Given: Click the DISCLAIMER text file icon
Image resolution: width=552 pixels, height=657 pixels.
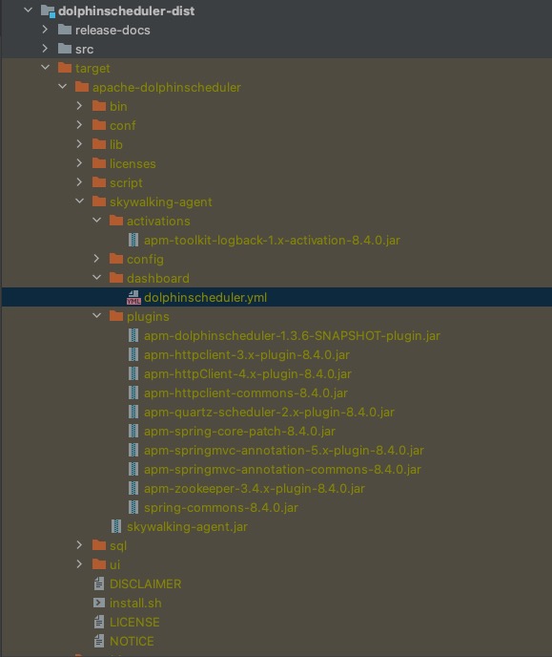Looking at the screenshot, I should [x=99, y=583].
